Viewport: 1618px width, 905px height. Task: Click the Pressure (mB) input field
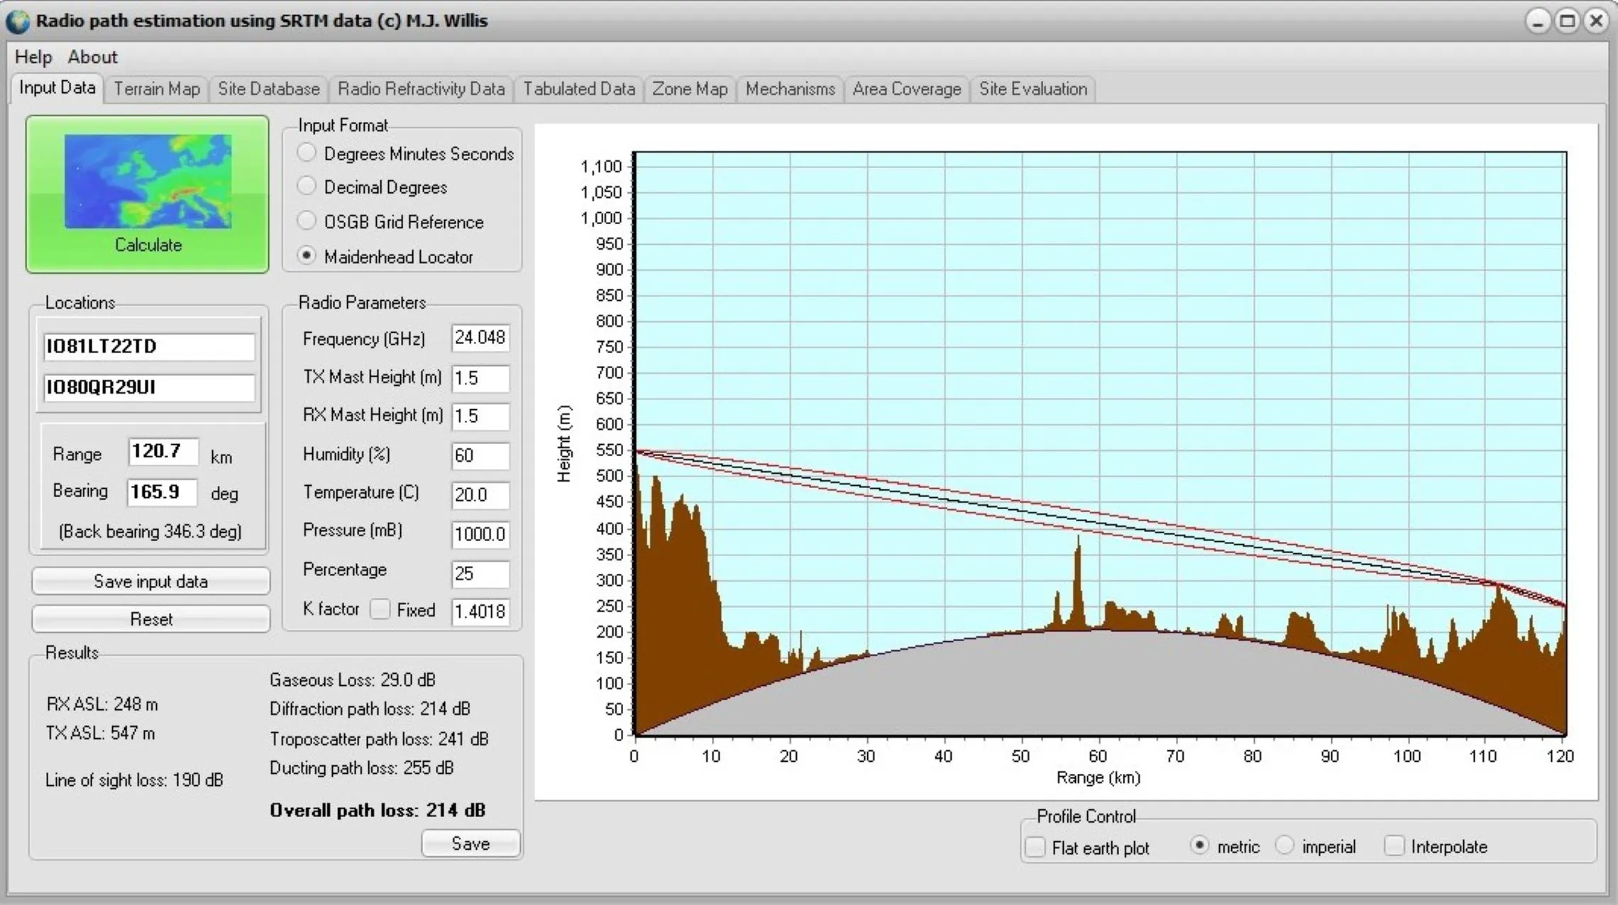tap(480, 534)
